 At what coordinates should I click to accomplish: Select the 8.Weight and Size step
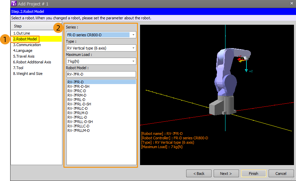click(28, 74)
